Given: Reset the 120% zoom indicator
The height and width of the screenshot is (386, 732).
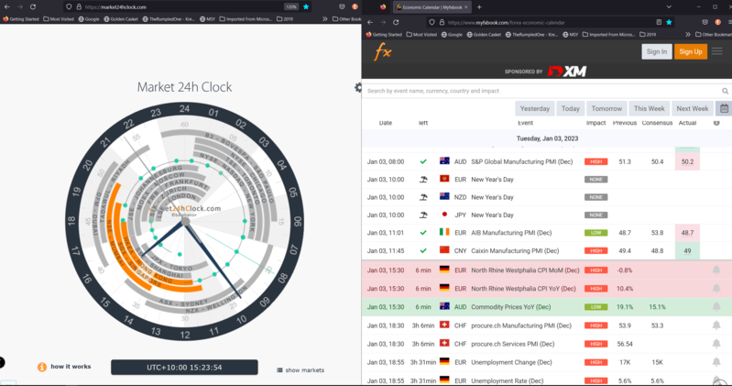Looking at the screenshot, I should coord(290,7).
